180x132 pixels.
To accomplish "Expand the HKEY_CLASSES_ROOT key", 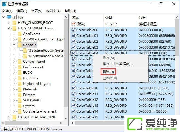I will click(9, 23).
